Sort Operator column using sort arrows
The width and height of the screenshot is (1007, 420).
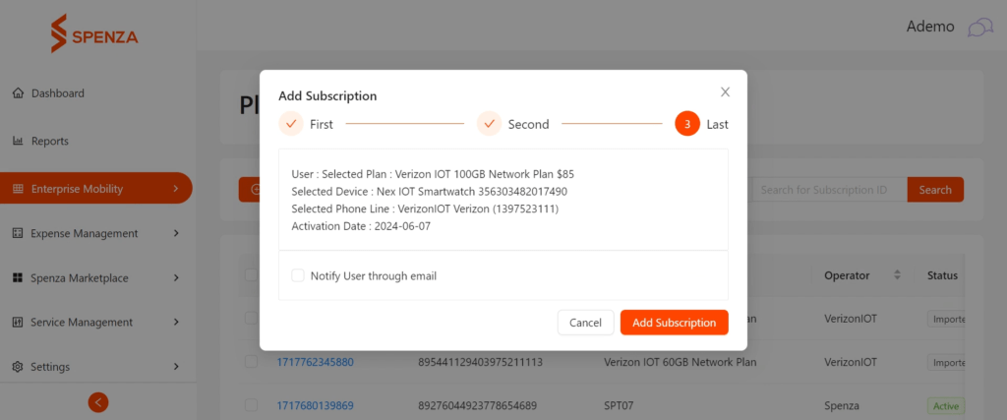tap(897, 274)
